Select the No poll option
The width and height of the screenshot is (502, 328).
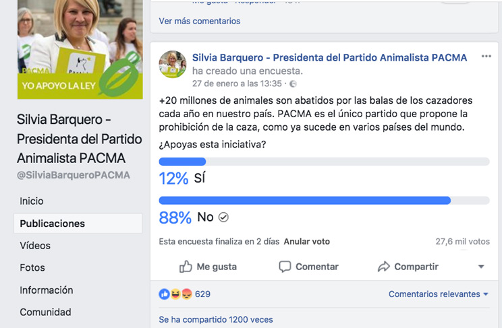204,217
